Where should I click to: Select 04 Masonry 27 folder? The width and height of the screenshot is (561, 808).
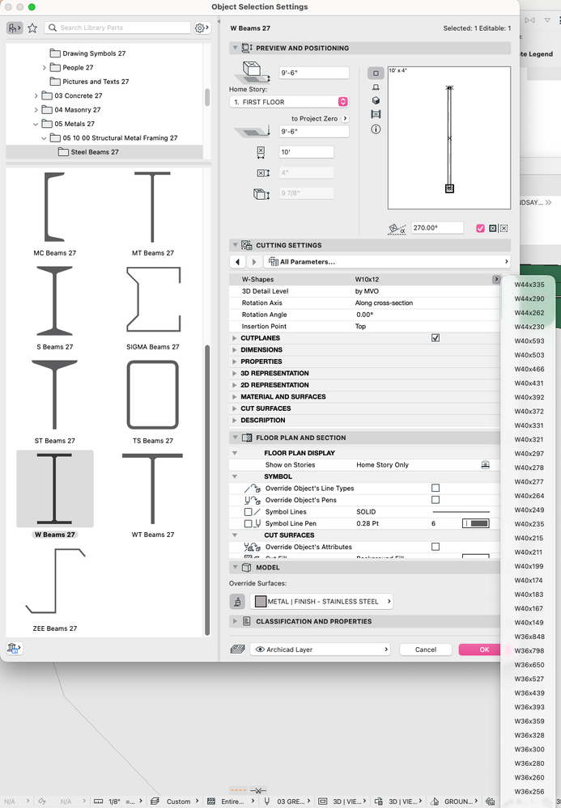click(x=78, y=110)
